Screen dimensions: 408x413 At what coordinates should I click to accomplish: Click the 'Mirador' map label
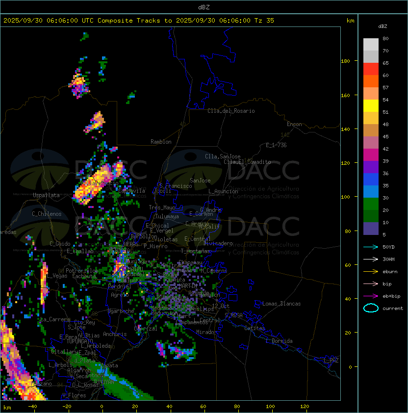point(206,332)
